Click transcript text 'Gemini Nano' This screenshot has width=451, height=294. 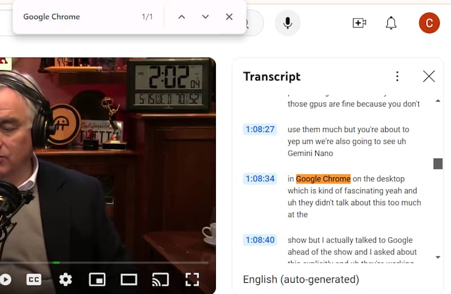point(311,153)
